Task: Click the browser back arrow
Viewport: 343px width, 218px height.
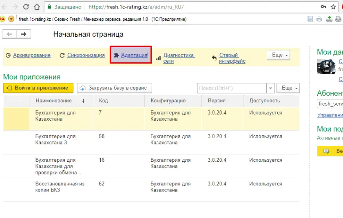Action: [x=4, y=7]
